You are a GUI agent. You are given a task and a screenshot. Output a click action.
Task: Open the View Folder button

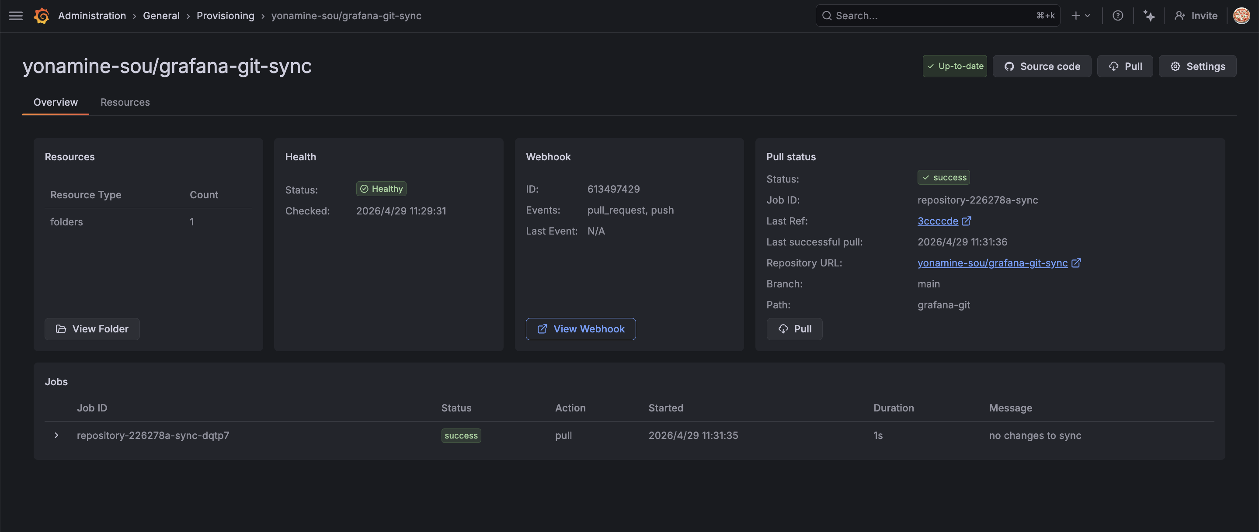[x=92, y=329]
